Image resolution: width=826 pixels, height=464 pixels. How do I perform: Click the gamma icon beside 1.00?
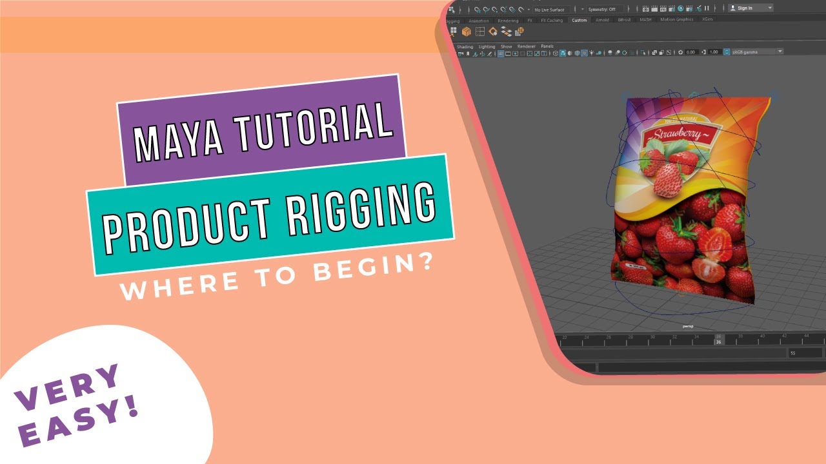tap(703, 53)
